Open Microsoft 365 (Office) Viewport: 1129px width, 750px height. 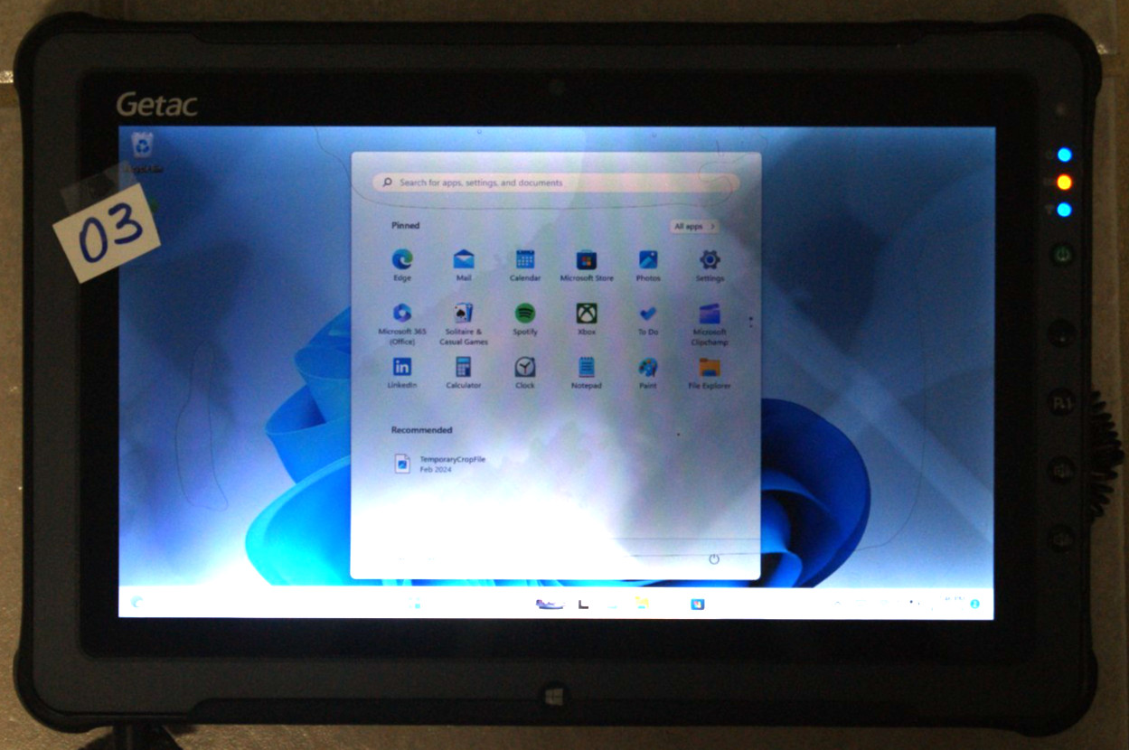pyautogui.click(x=402, y=323)
